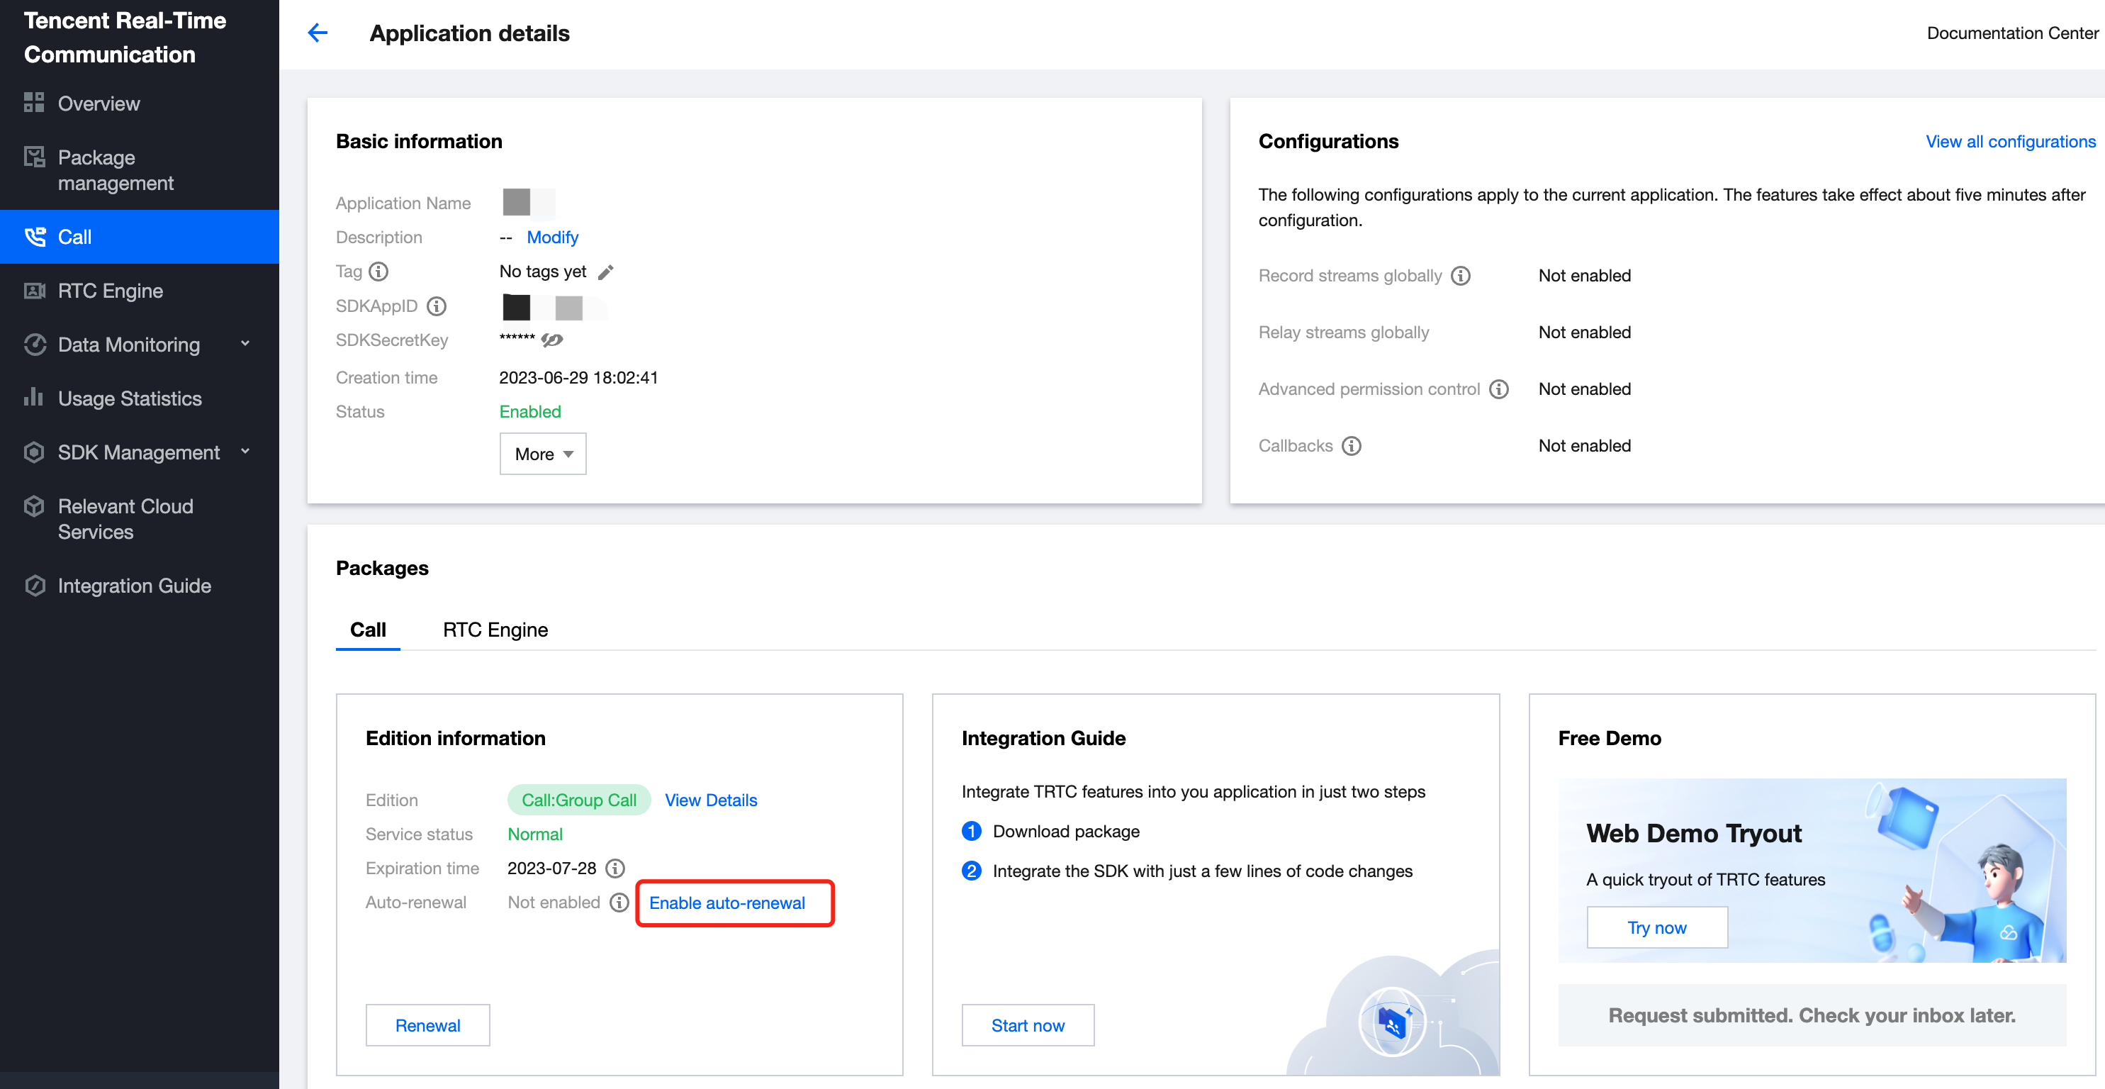Expand the Data Monitoring submenu chevron
The width and height of the screenshot is (2105, 1089).
[245, 344]
